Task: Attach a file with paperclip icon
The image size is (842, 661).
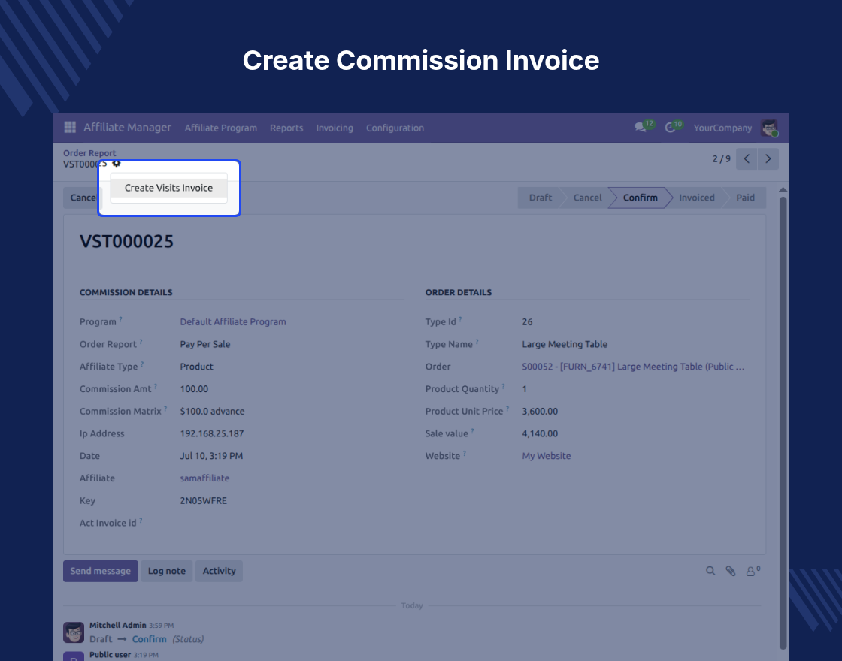Action: (730, 571)
